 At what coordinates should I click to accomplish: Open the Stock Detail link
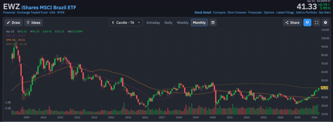(203, 13)
